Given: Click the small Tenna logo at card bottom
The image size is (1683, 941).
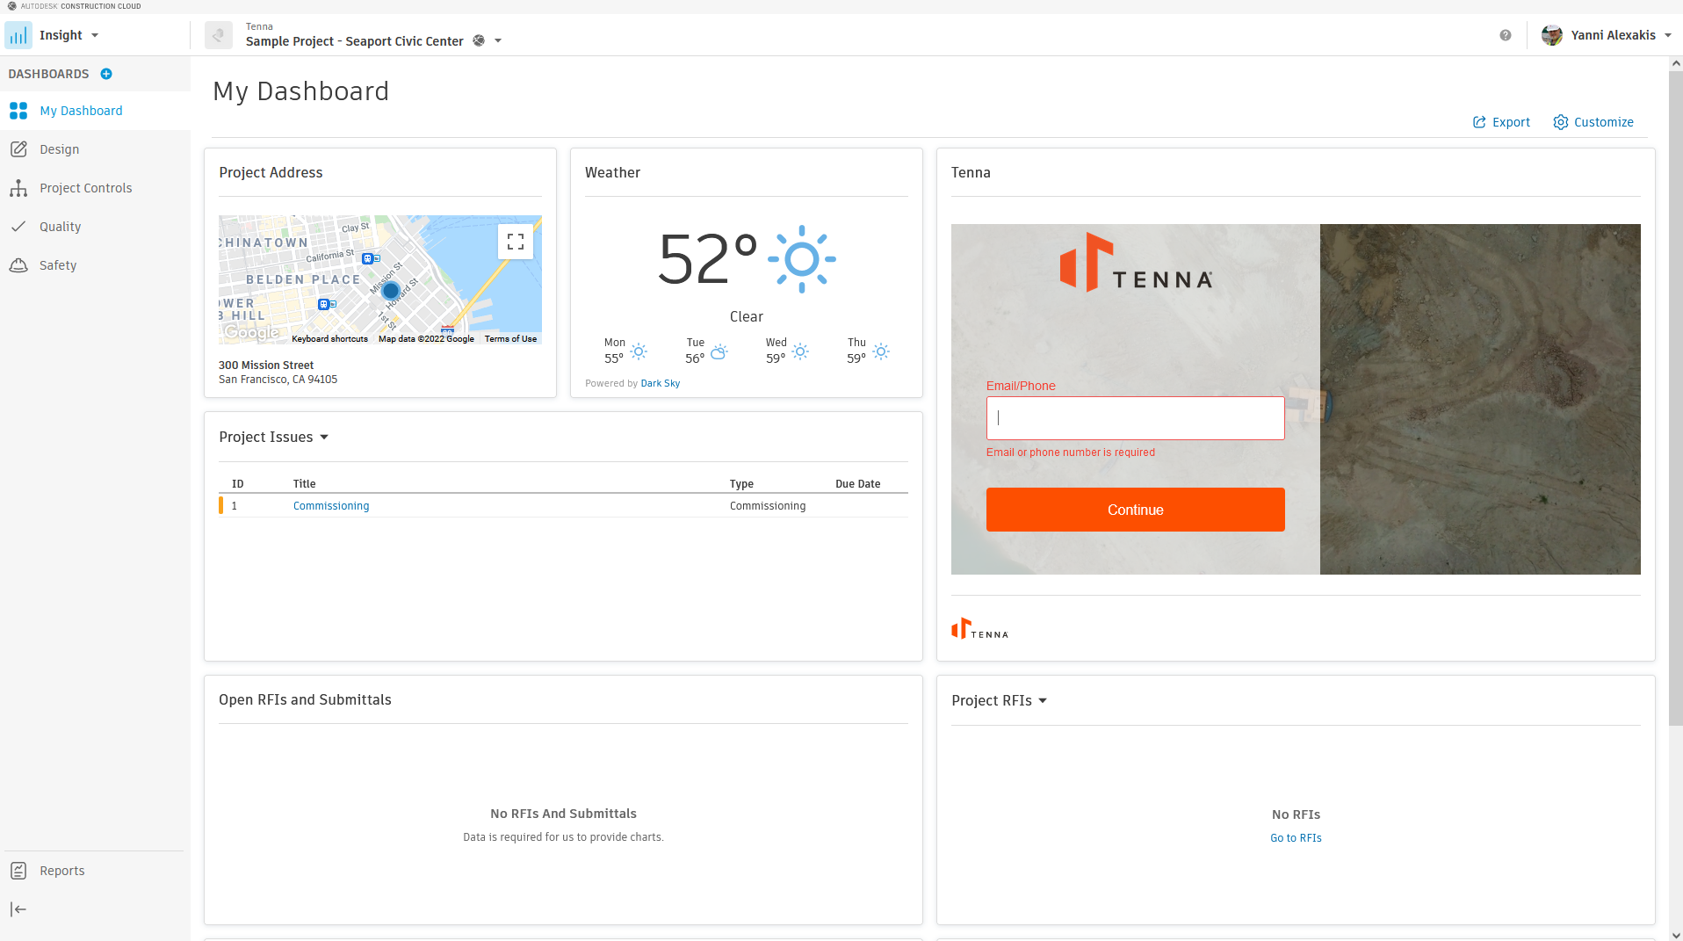Looking at the screenshot, I should point(979,628).
